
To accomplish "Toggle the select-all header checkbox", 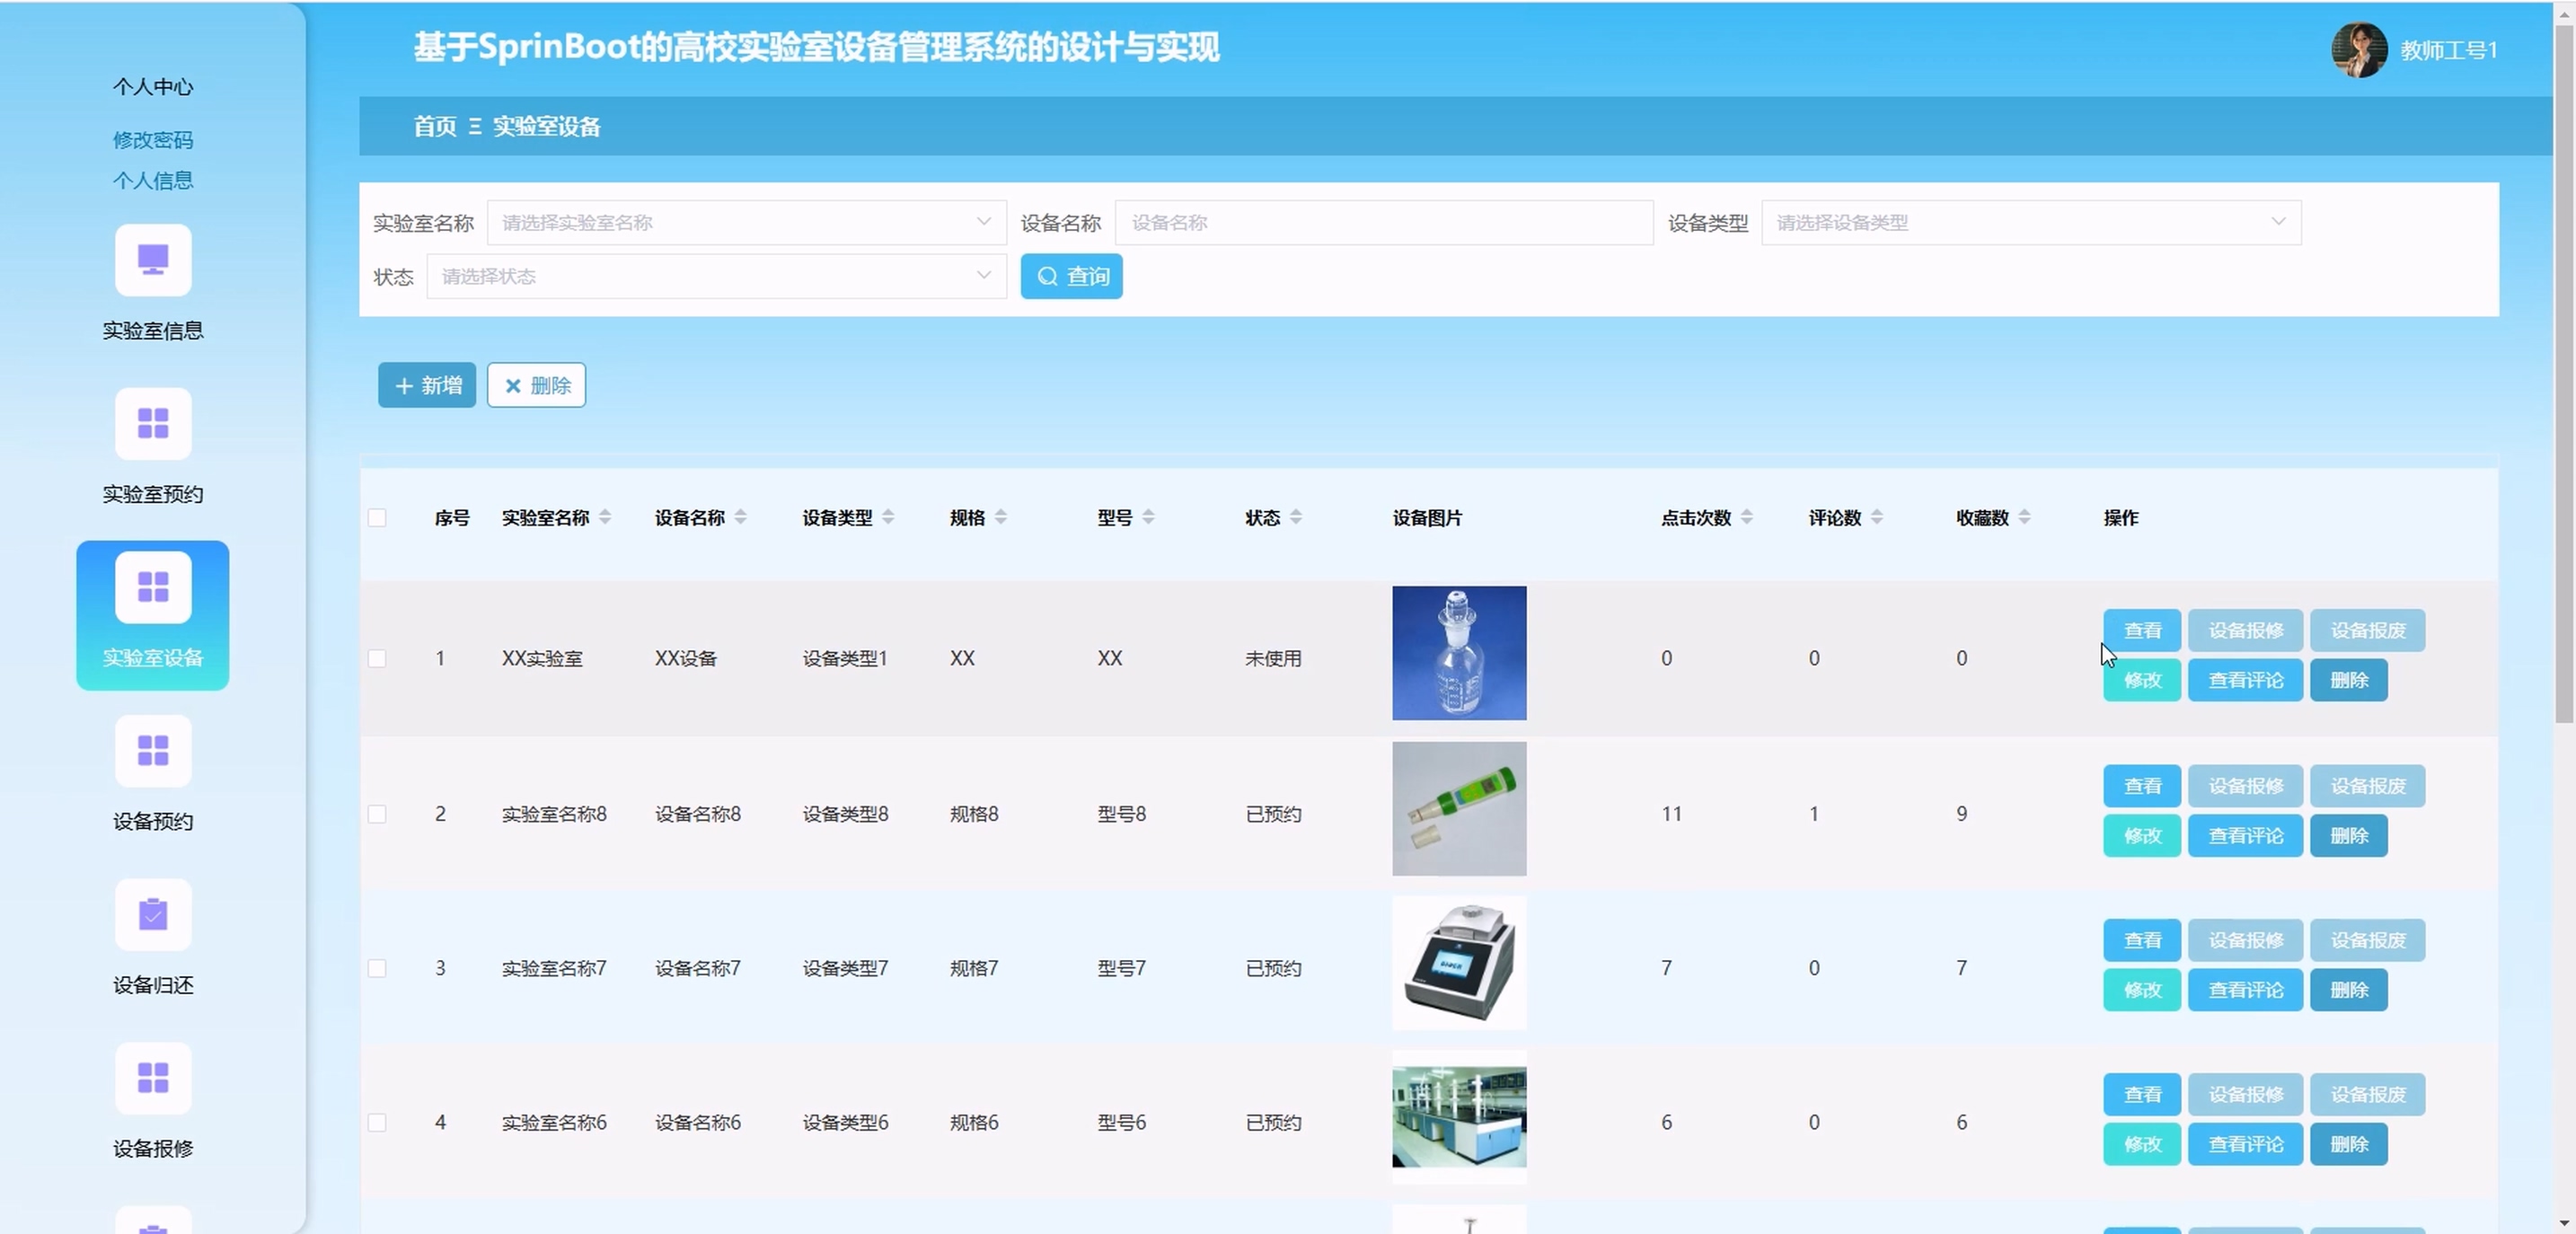I will pos(377,518).
